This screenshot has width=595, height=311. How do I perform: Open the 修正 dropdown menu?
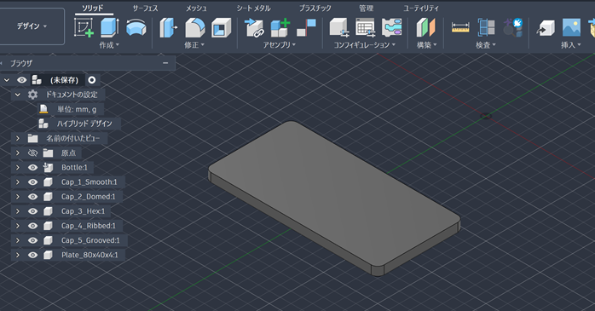point(194,45)
